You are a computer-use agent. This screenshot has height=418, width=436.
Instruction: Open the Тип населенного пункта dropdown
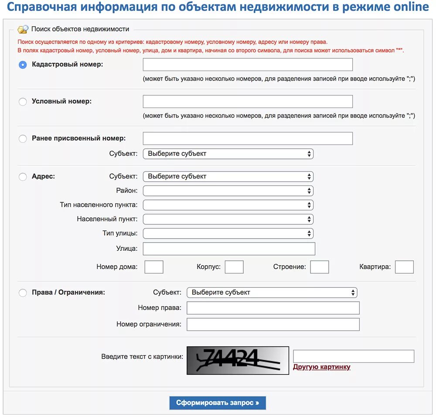coord(228,205)
